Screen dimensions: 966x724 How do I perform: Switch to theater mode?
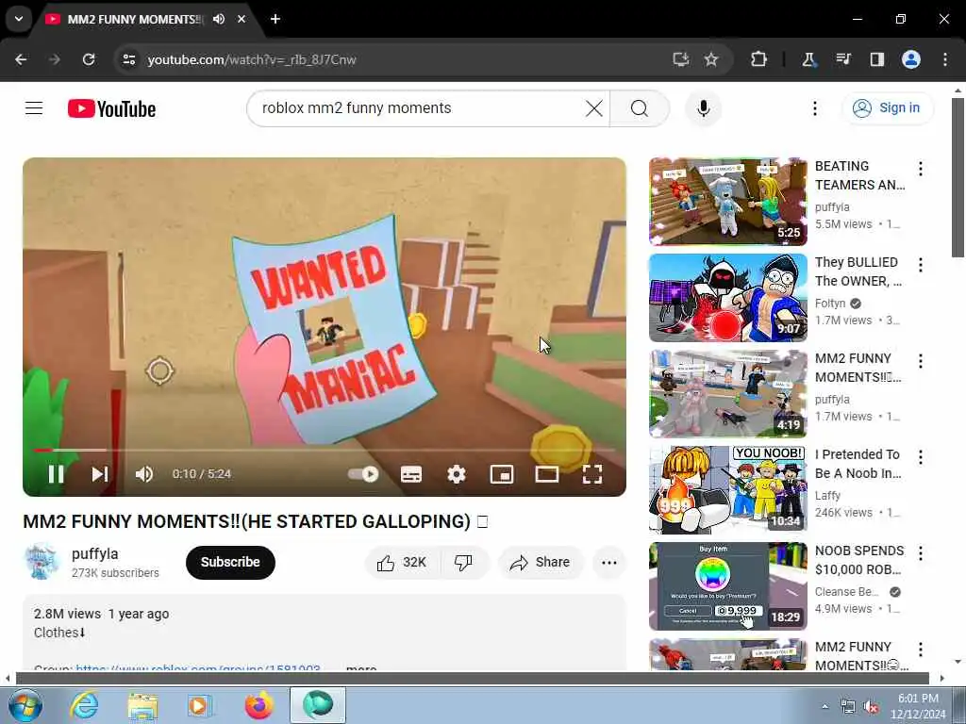pyautogui.click(x=547, y=474)
